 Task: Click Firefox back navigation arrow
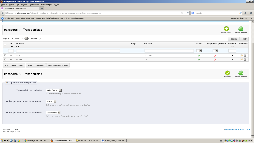click(3, 13)
